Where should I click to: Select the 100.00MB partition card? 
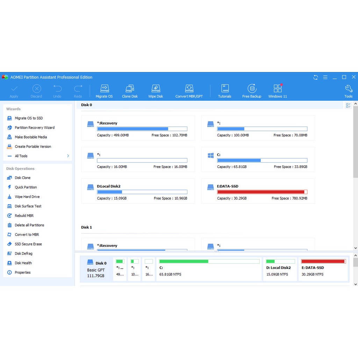[x=258, y=128]
